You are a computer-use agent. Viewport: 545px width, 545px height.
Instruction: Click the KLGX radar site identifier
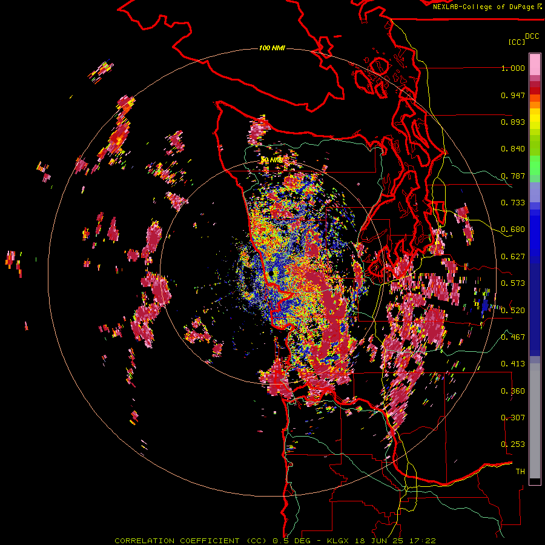[x=338, y=541]
